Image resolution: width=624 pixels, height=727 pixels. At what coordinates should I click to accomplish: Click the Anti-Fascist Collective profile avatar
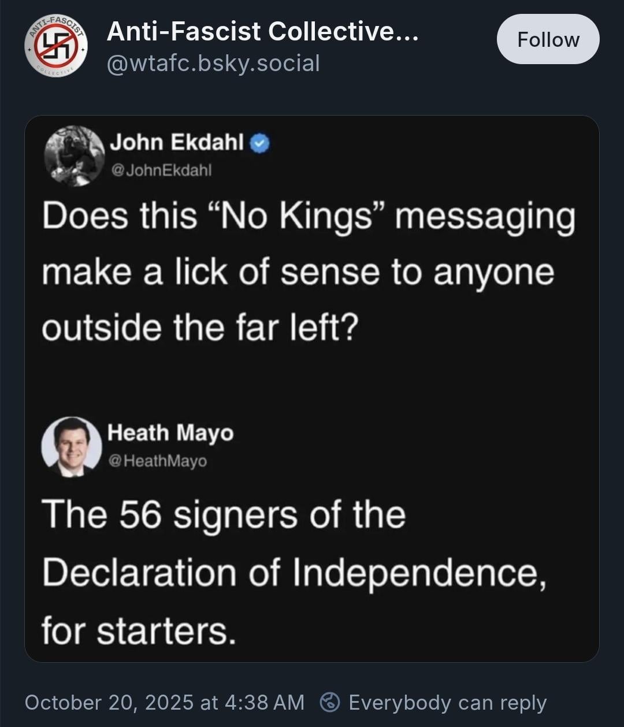56,44
